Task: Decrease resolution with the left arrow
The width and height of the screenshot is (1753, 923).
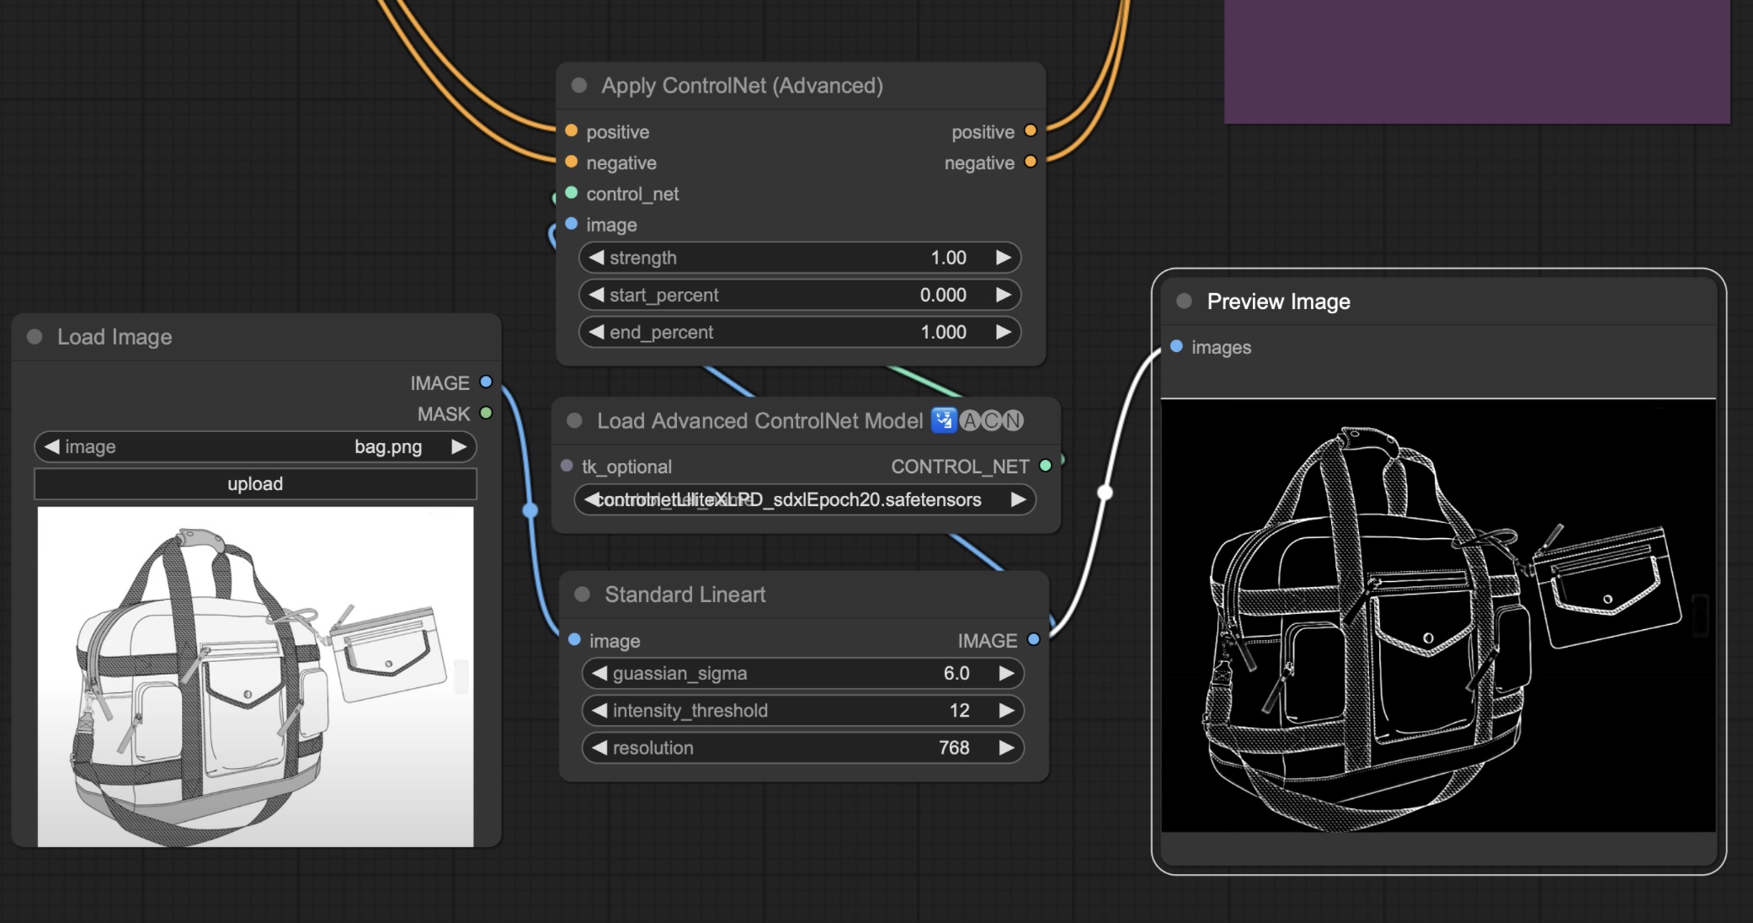Action: pyautogui.click(x=599, y=747)
